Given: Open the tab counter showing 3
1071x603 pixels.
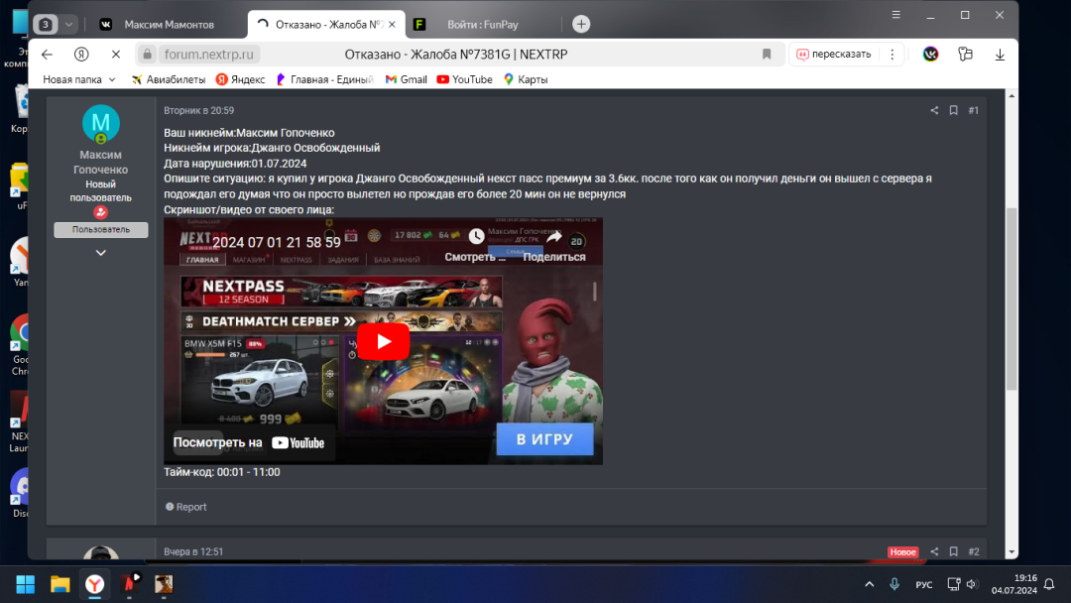Looking at the screenshot, I should point(45,25).
